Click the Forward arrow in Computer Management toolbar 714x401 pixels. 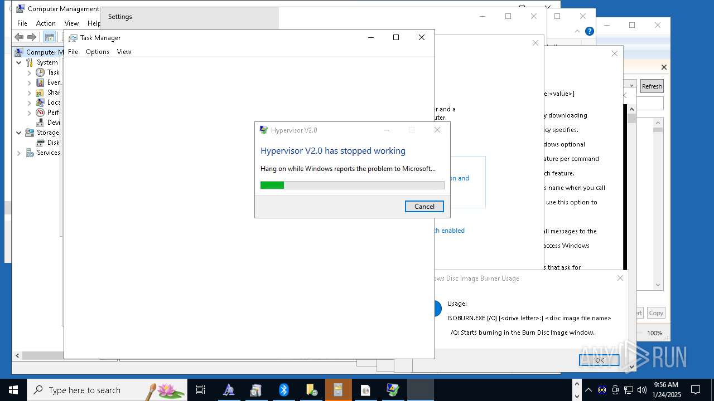pos(32,37)
